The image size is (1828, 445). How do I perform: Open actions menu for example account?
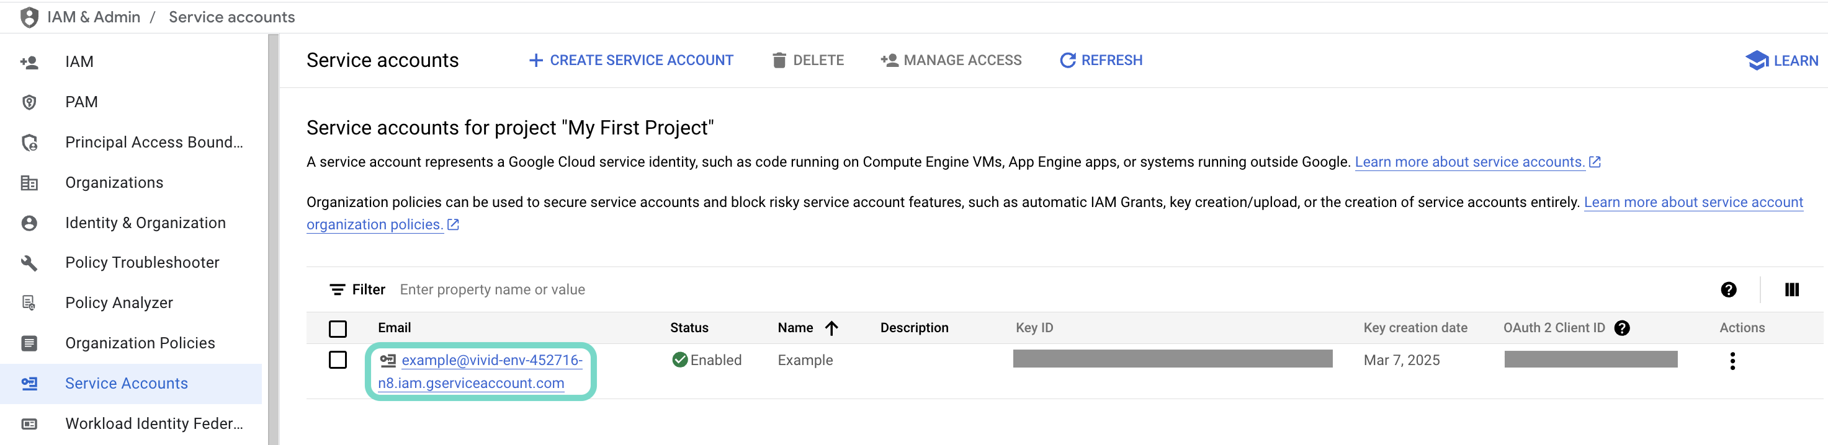pyautogui.click(x=1732, y=361)
